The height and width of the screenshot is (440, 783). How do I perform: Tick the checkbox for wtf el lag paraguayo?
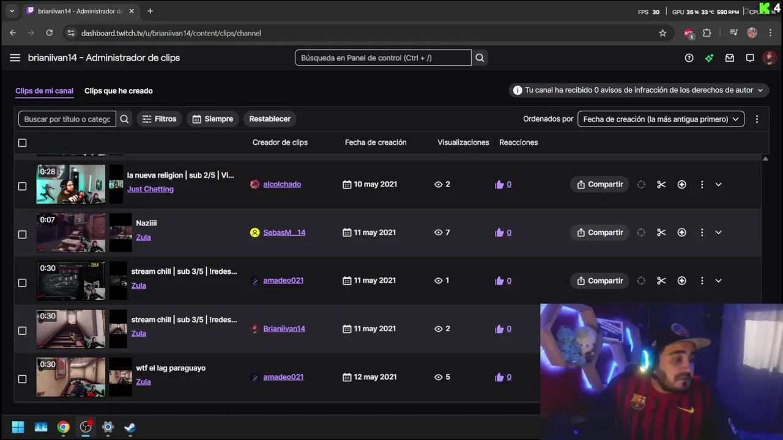pyautogui.click(x=23, y=379)
